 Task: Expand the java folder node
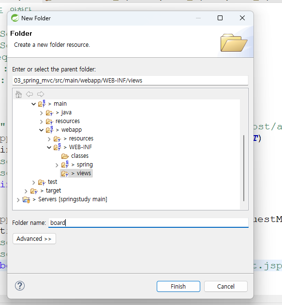pyautogui.click(x=41, y=113)
